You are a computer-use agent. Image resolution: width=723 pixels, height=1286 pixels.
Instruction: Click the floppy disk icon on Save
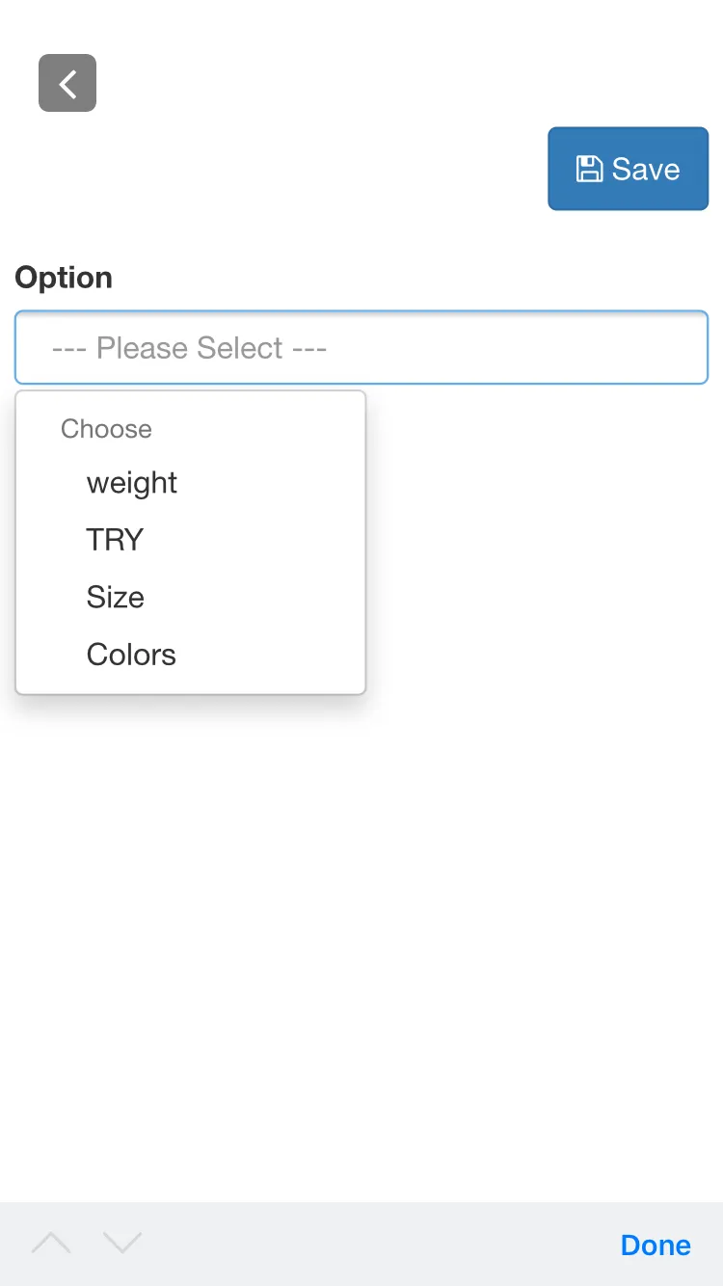coord(589,169)
